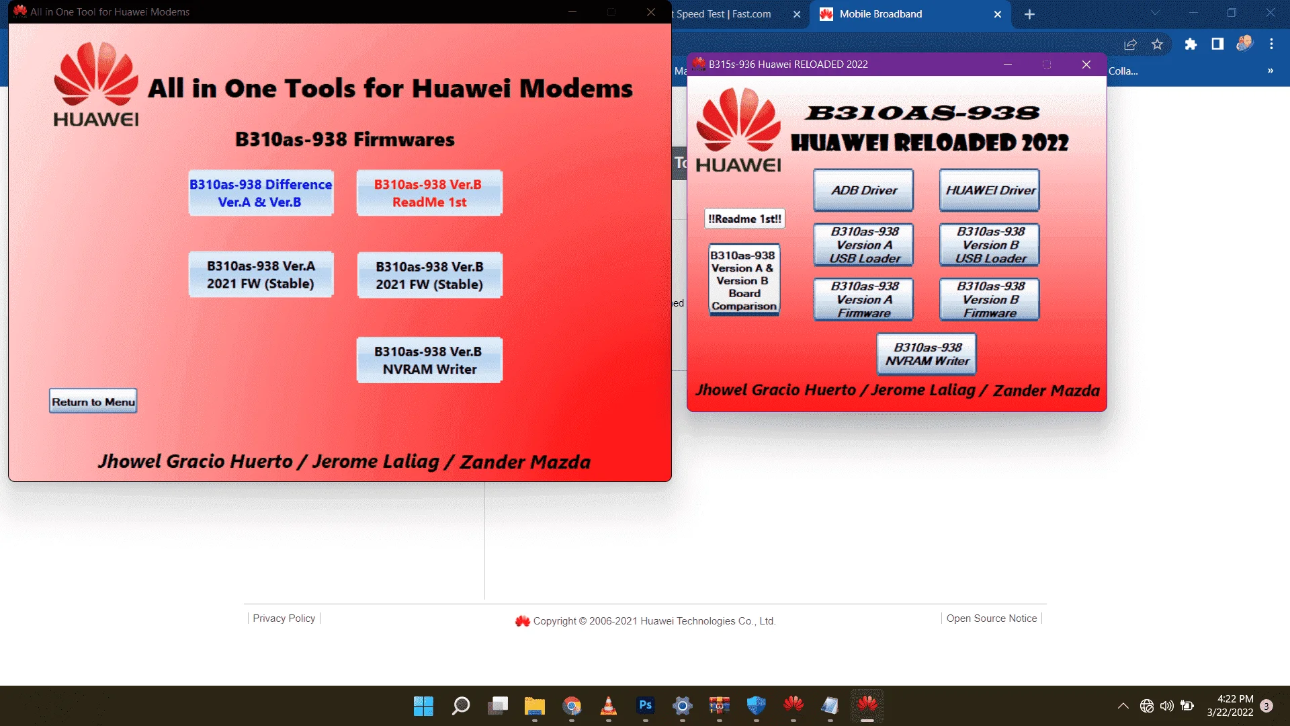Click Huawei logo in Reloaded window
The width and height of the screenshot is (1290, 726).
(738, 130)
